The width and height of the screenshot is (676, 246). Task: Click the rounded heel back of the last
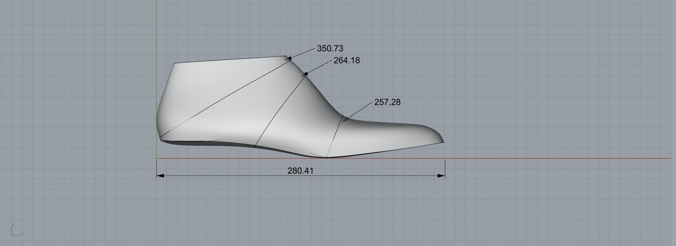click(157, 120)
